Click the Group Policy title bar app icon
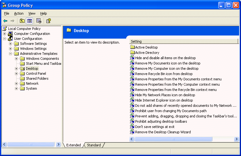The image size is (241, 156). (4, 5)
